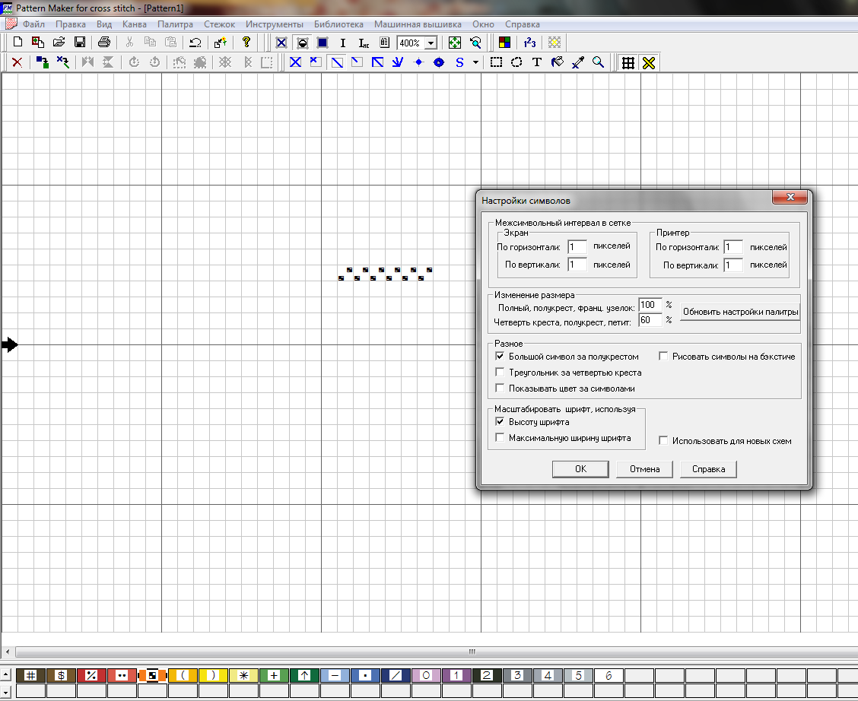This screenshot has height=701, width=858.
Task: Click the eyedropper color picker tool
Action: pyautogui.click(x=577, y=62)
